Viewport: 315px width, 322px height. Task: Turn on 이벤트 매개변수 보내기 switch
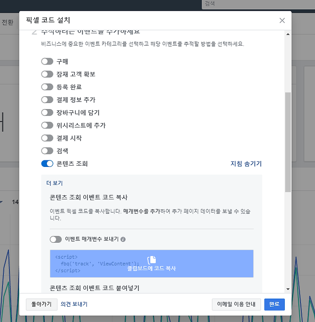click(x=56, y=239)
